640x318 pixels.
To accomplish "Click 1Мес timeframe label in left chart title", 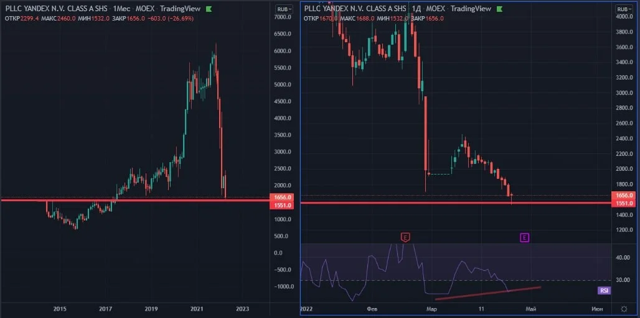I will tap(121, 9).
